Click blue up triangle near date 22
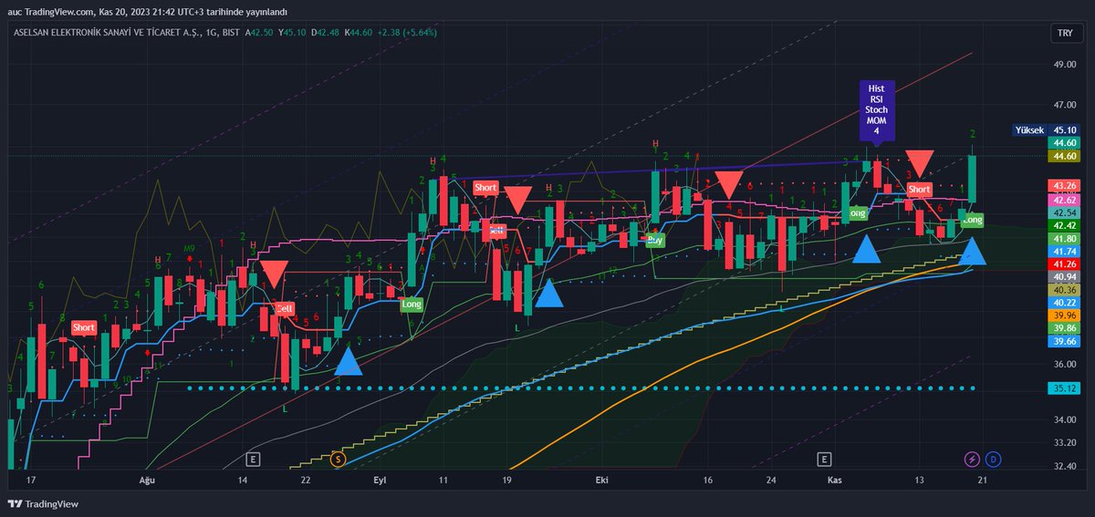The width and height of the screenshot is (1095, 517). click(348, 361)
